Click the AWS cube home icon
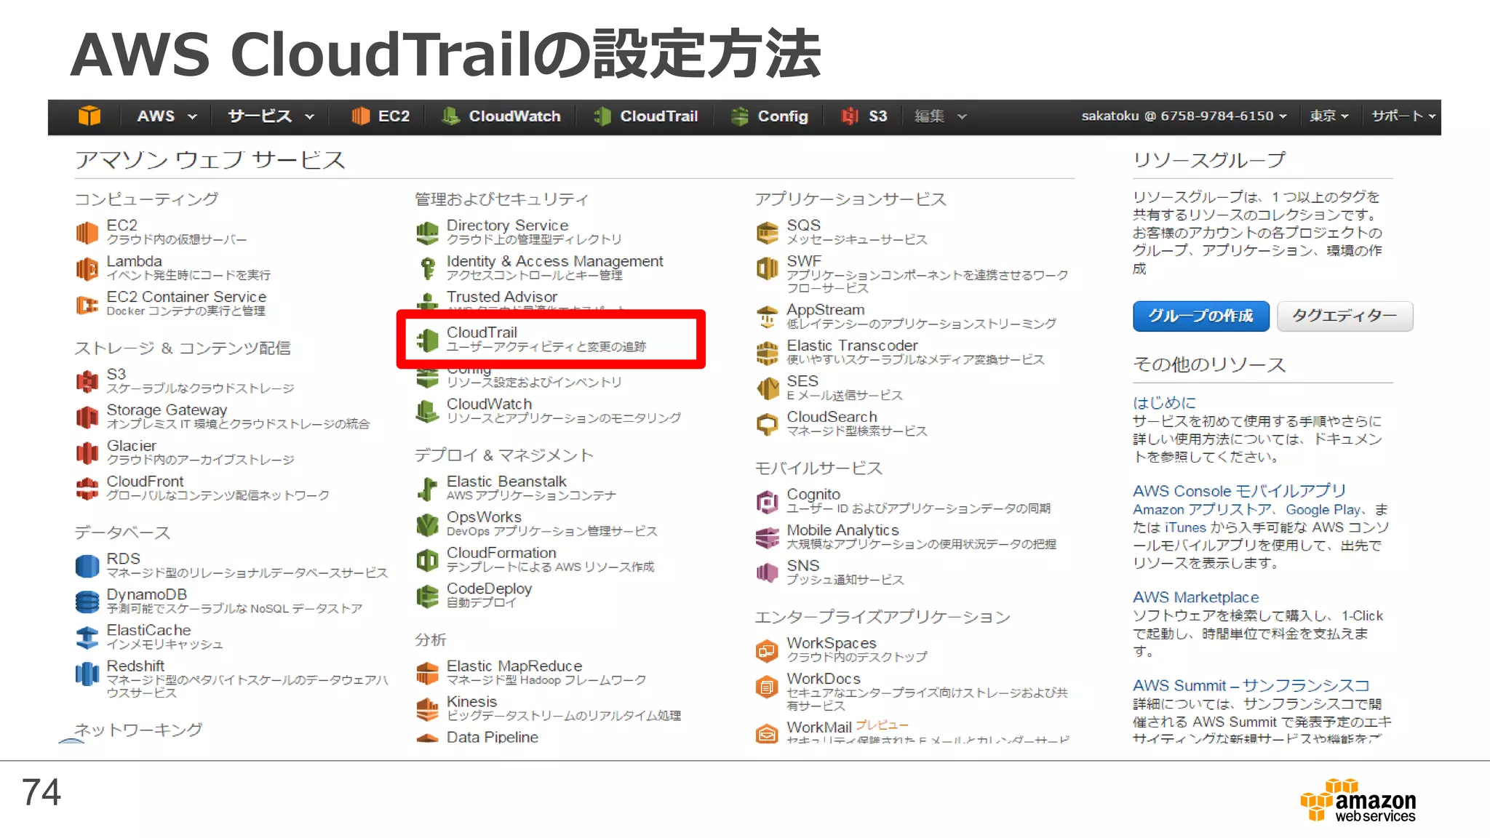 [89, 116]
